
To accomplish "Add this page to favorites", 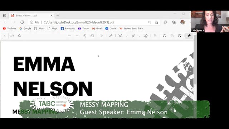I will tap(157, 22).
